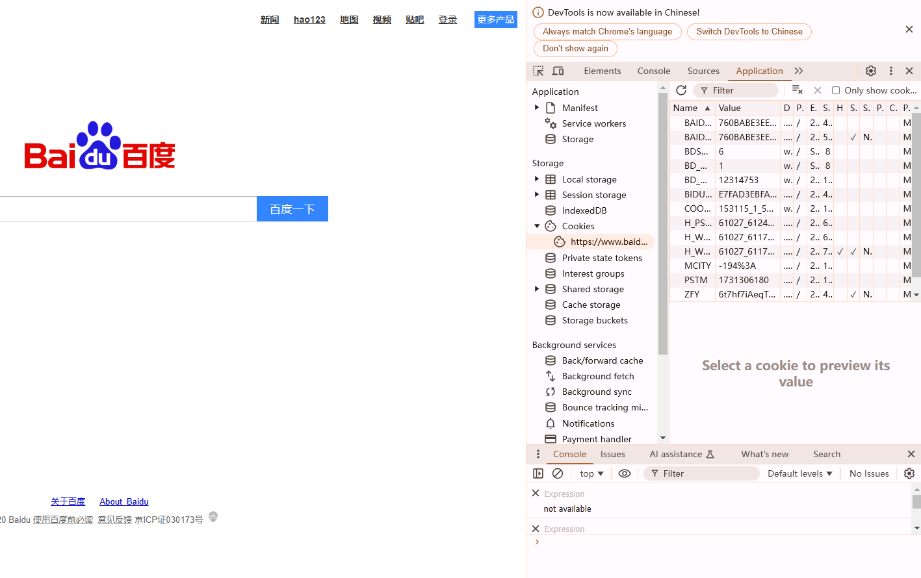Open Back/forward cache item
This screenshot has width=921, height=578.
point(603,360)
